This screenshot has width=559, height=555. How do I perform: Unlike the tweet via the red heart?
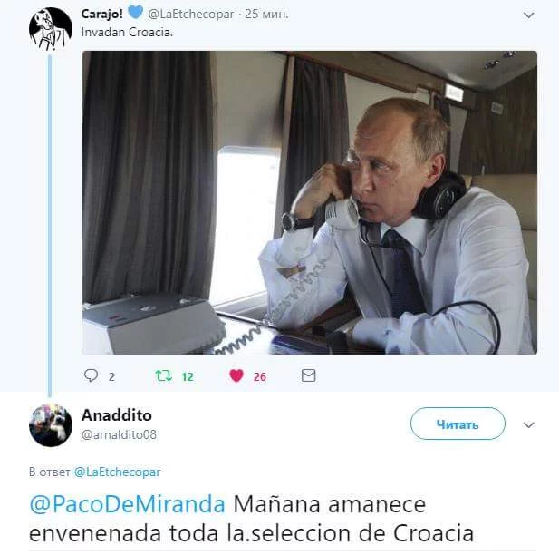pos(236,375)
